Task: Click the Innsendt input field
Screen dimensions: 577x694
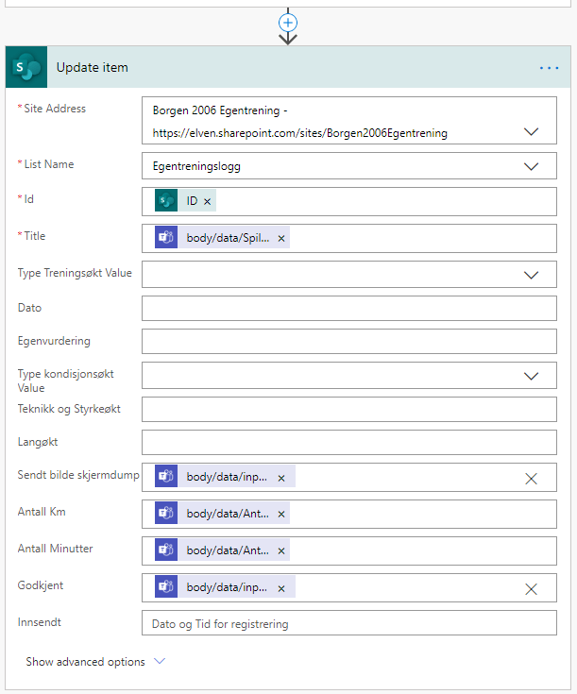Action: coord(348,623)
